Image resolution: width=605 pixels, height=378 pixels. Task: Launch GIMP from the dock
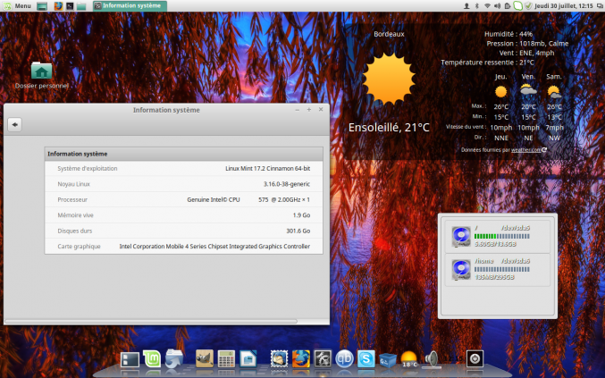tap(205, 359)
